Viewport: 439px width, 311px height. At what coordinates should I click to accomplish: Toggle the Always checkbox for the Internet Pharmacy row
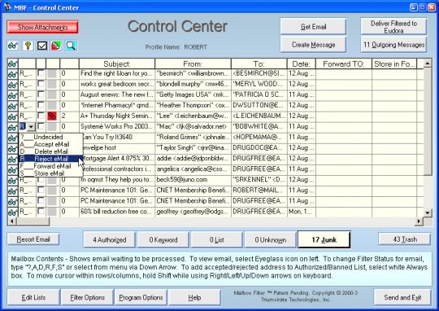(41, 105)
